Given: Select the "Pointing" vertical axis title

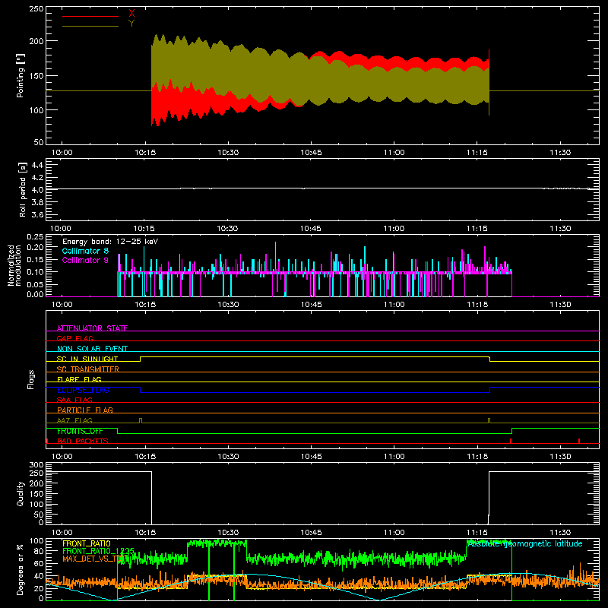Looking at the screenshot, I should (21, 75).
